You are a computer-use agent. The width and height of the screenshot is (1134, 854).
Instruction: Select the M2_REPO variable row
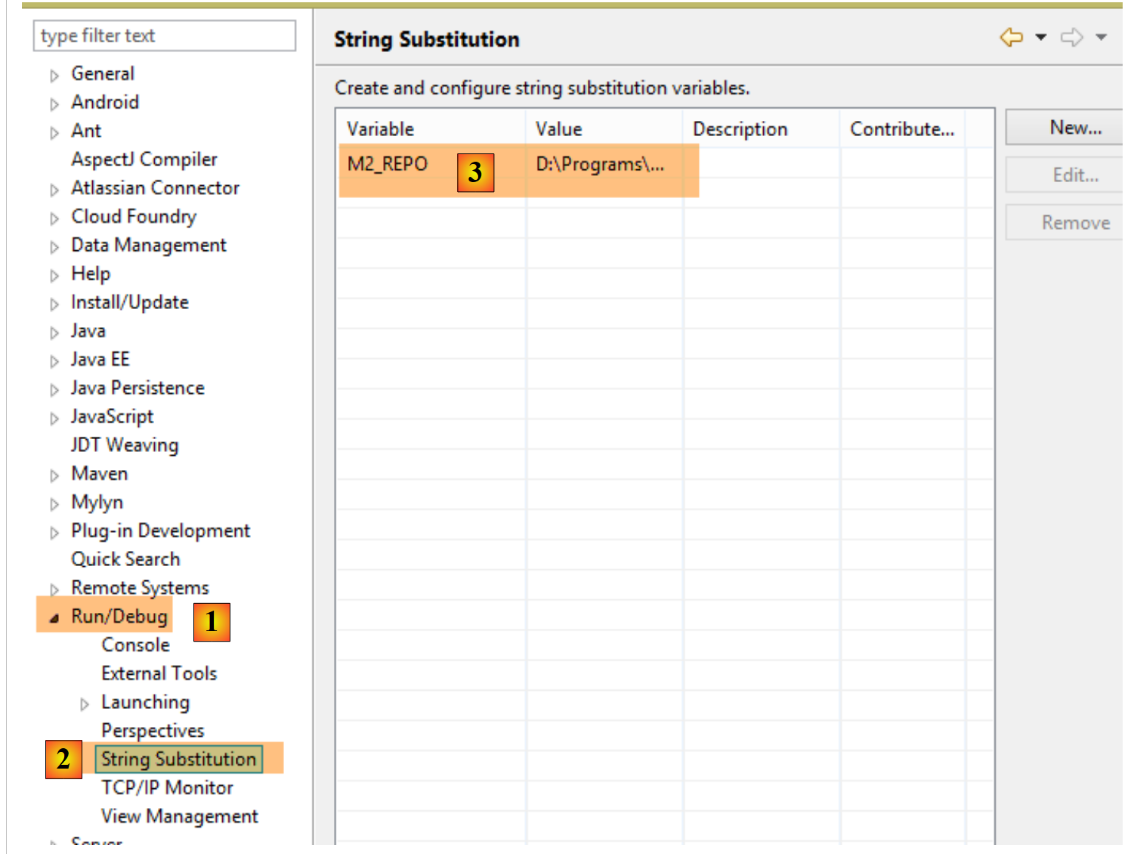[388, 164]
